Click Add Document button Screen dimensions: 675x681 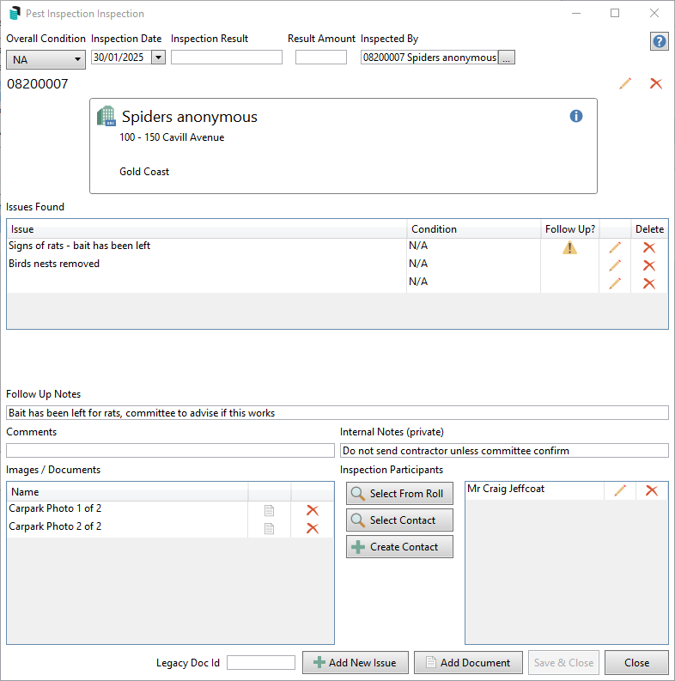[x=468, y=662]
